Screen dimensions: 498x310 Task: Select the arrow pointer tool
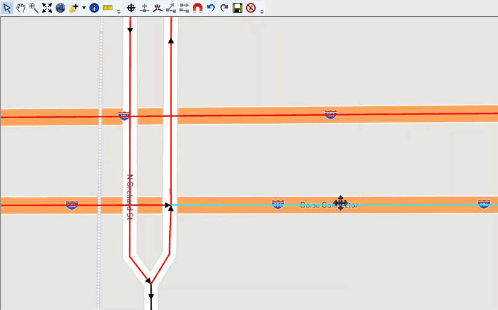[x=7, y=8]
